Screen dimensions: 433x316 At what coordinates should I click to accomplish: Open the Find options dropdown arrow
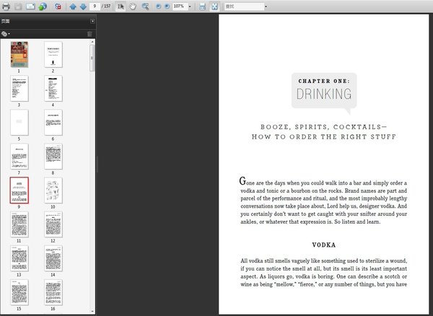266,6
